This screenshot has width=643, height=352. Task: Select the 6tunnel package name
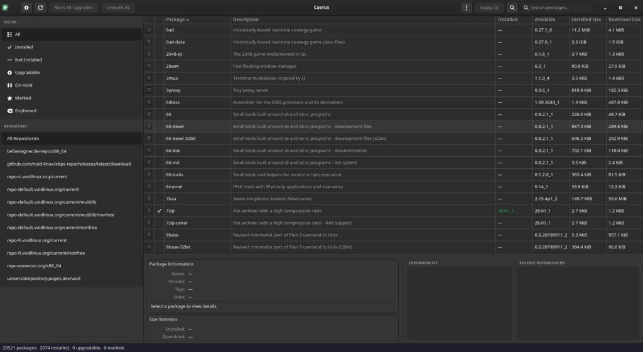pos(174,186)
